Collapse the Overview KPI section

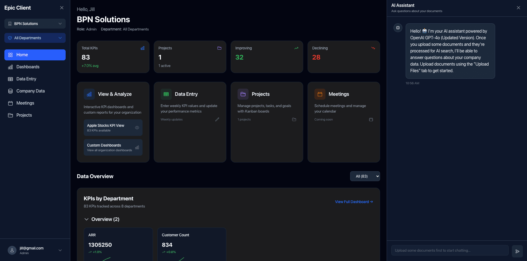click(86, 219)
